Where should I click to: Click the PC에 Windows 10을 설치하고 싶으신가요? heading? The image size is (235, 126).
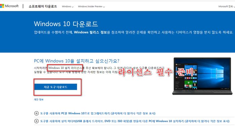point(77,61)
